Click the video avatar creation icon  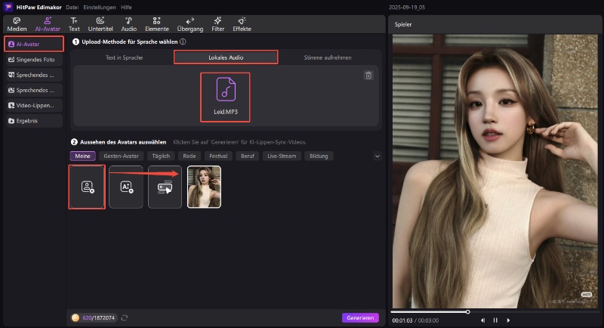165,187
